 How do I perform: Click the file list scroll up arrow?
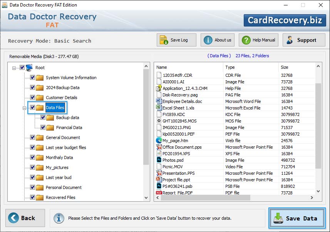click(x=318, y=66)
